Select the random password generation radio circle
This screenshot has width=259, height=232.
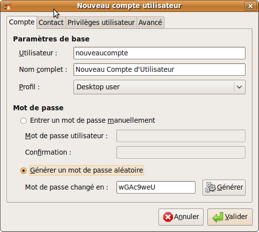click(23, 171)
